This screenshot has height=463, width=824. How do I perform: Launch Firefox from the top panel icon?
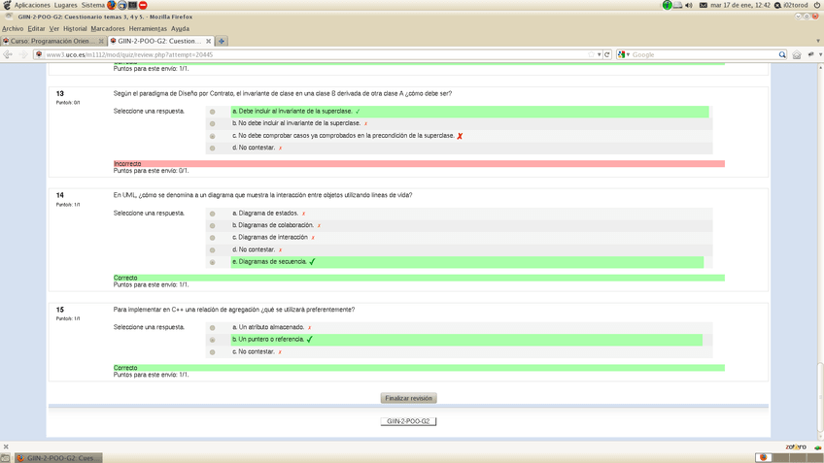(112, 5)
